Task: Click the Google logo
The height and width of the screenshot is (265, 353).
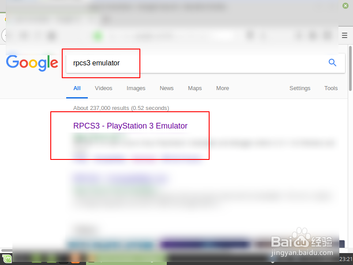Action: click(x=32, y=63)
